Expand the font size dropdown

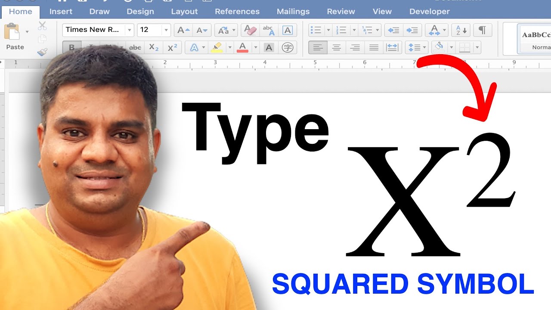coord(166,30)
